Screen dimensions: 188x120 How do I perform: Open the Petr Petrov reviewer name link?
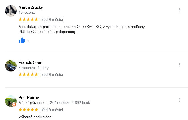29,98
